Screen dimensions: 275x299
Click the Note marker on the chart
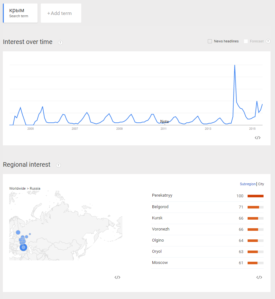click(x=164, y=122)
